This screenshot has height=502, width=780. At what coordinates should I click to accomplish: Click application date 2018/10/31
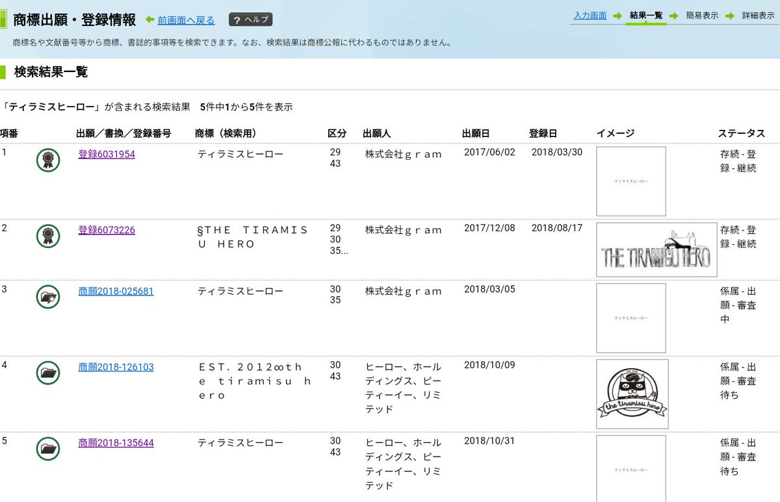490,441
